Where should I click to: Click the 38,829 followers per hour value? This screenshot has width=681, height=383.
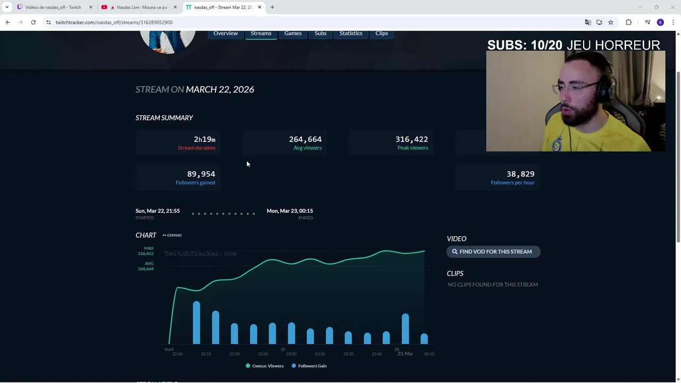click(520, 174)
